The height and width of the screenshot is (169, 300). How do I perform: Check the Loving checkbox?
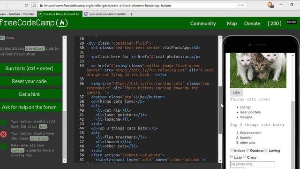pyautogui.click(x=266, y=150)
